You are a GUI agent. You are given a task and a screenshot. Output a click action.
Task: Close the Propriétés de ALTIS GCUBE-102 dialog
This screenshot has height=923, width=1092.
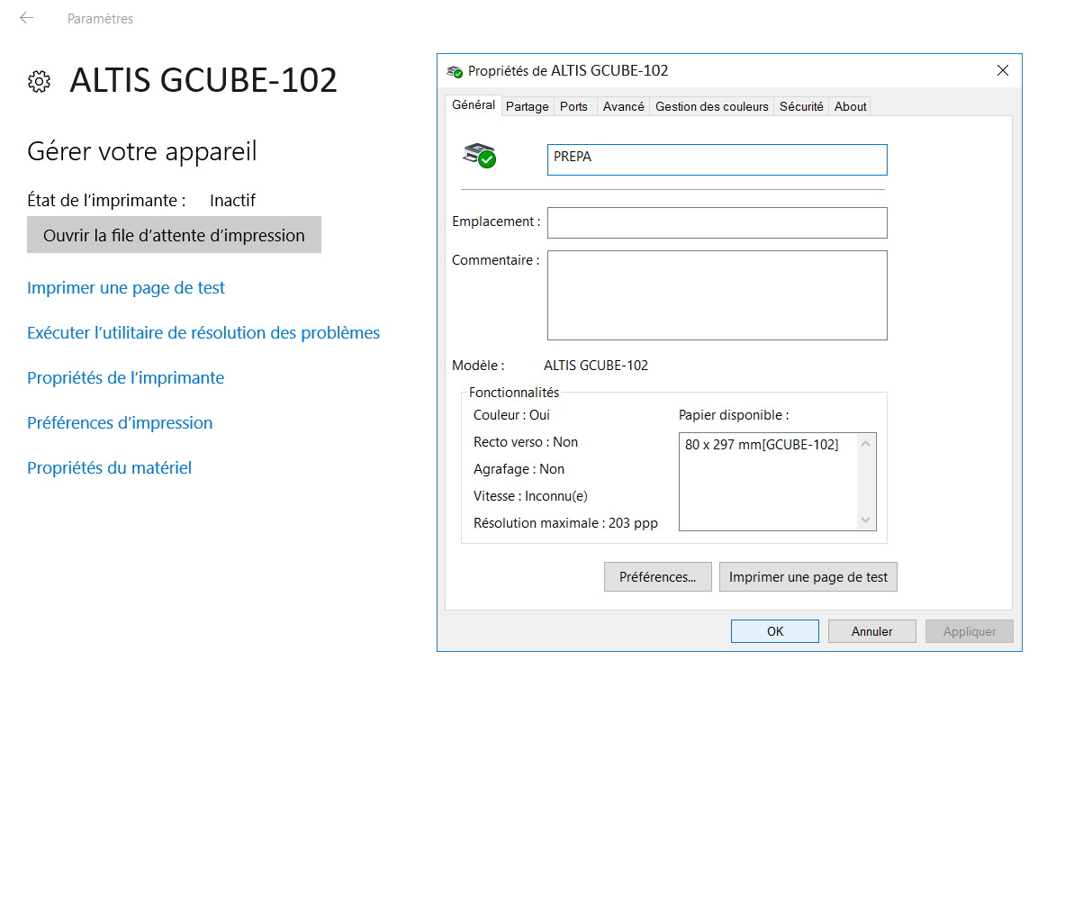(x=1002, y=70)
